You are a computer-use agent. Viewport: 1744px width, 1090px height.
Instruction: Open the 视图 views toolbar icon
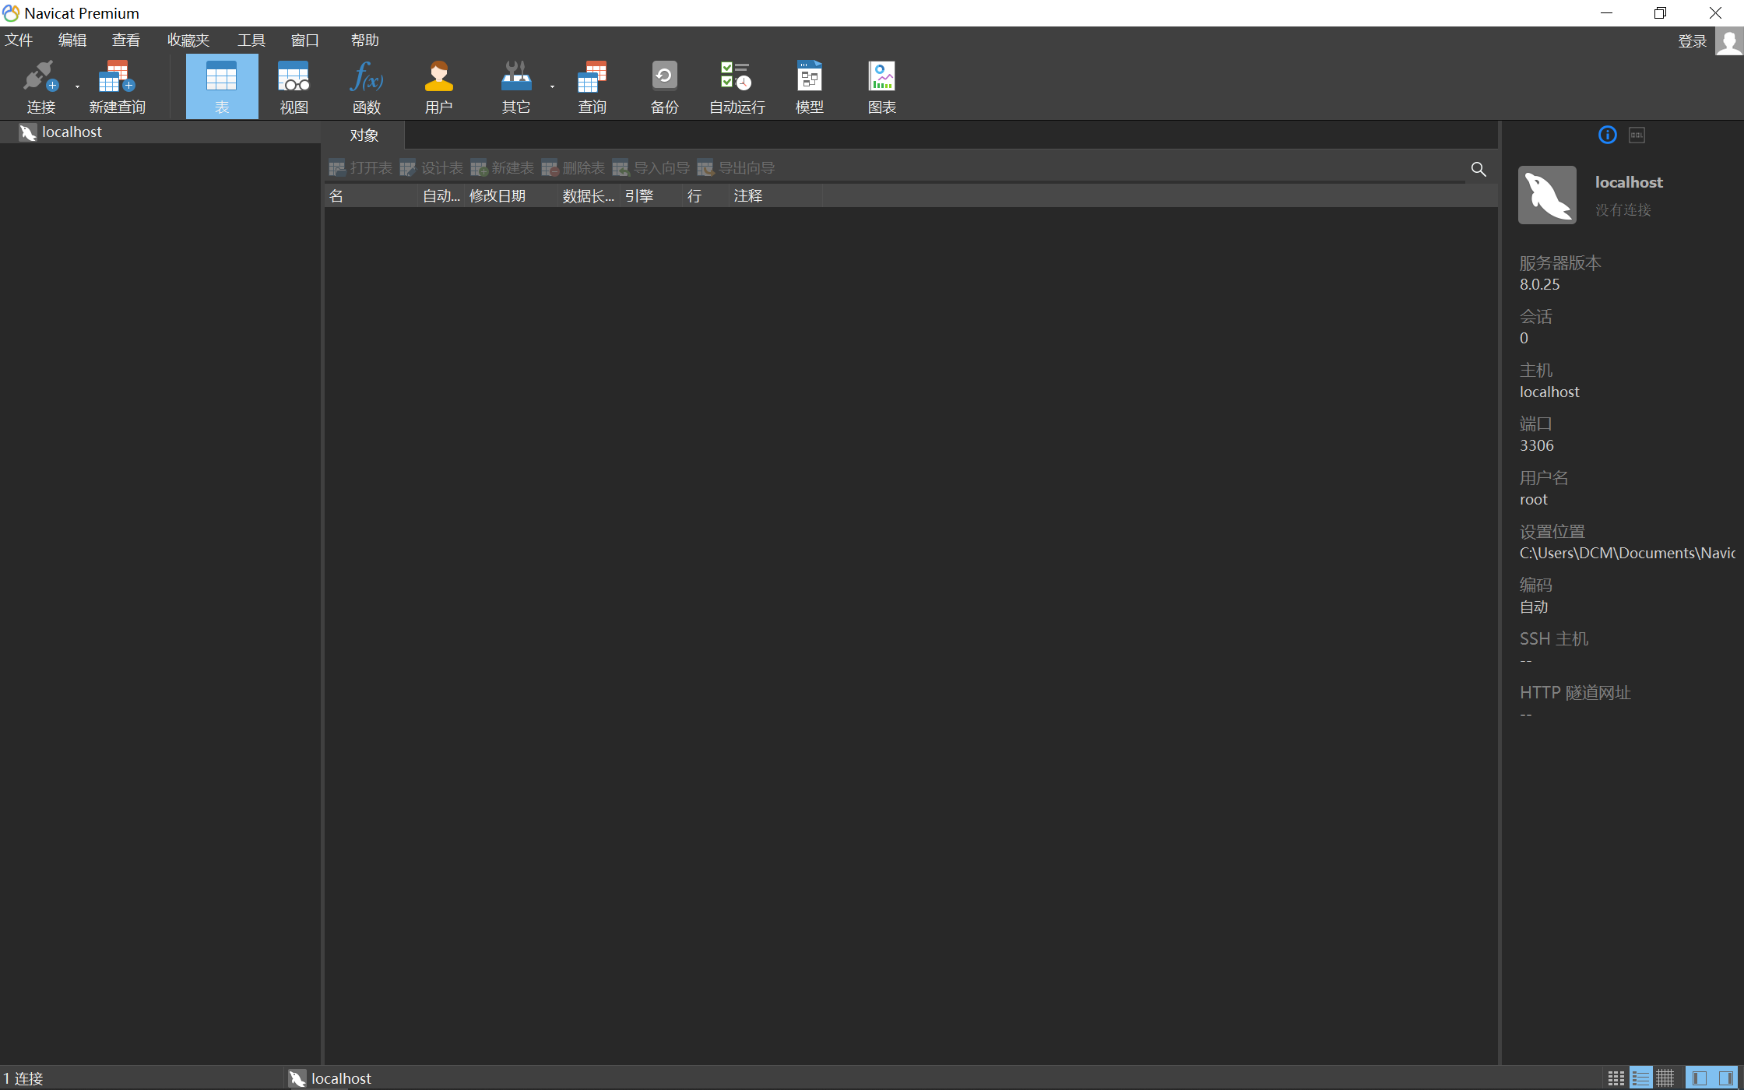294,87
